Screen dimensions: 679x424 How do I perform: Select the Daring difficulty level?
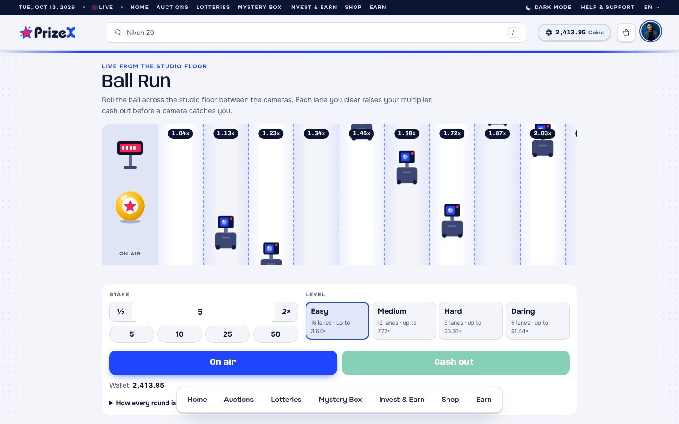(x=538, y=321)
